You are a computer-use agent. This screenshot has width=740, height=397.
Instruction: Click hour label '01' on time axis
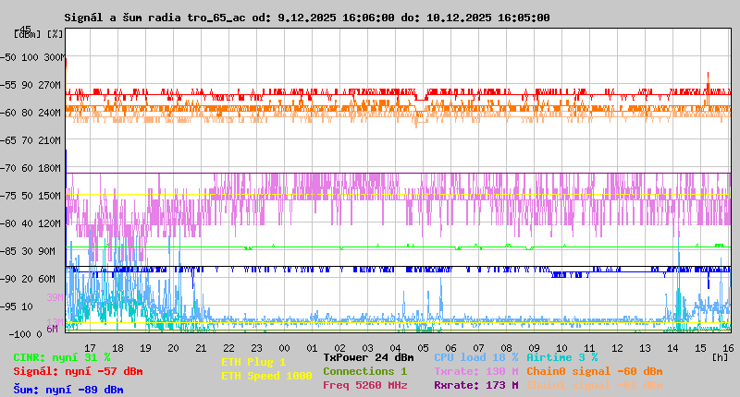click(x=312, y=348)
